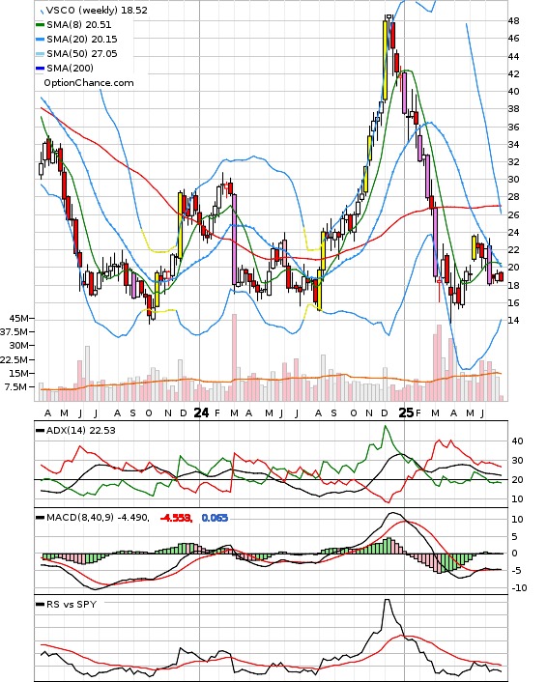Image resolution: width=547 pixels, height=682 pixels.
Task: Click the dark blue SMA(200) legend swatch
Action: pyautogui.click(x=40, y=69)
